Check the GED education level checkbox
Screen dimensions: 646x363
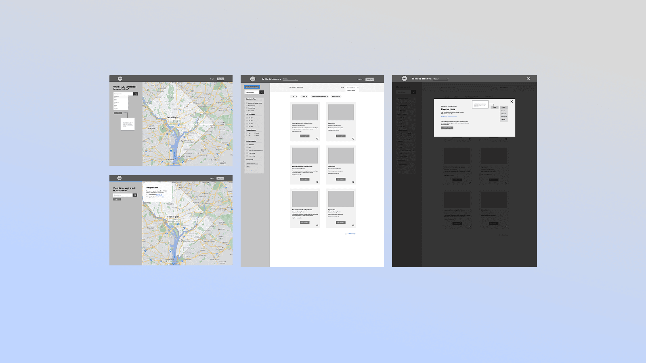[x=247, y=147]
